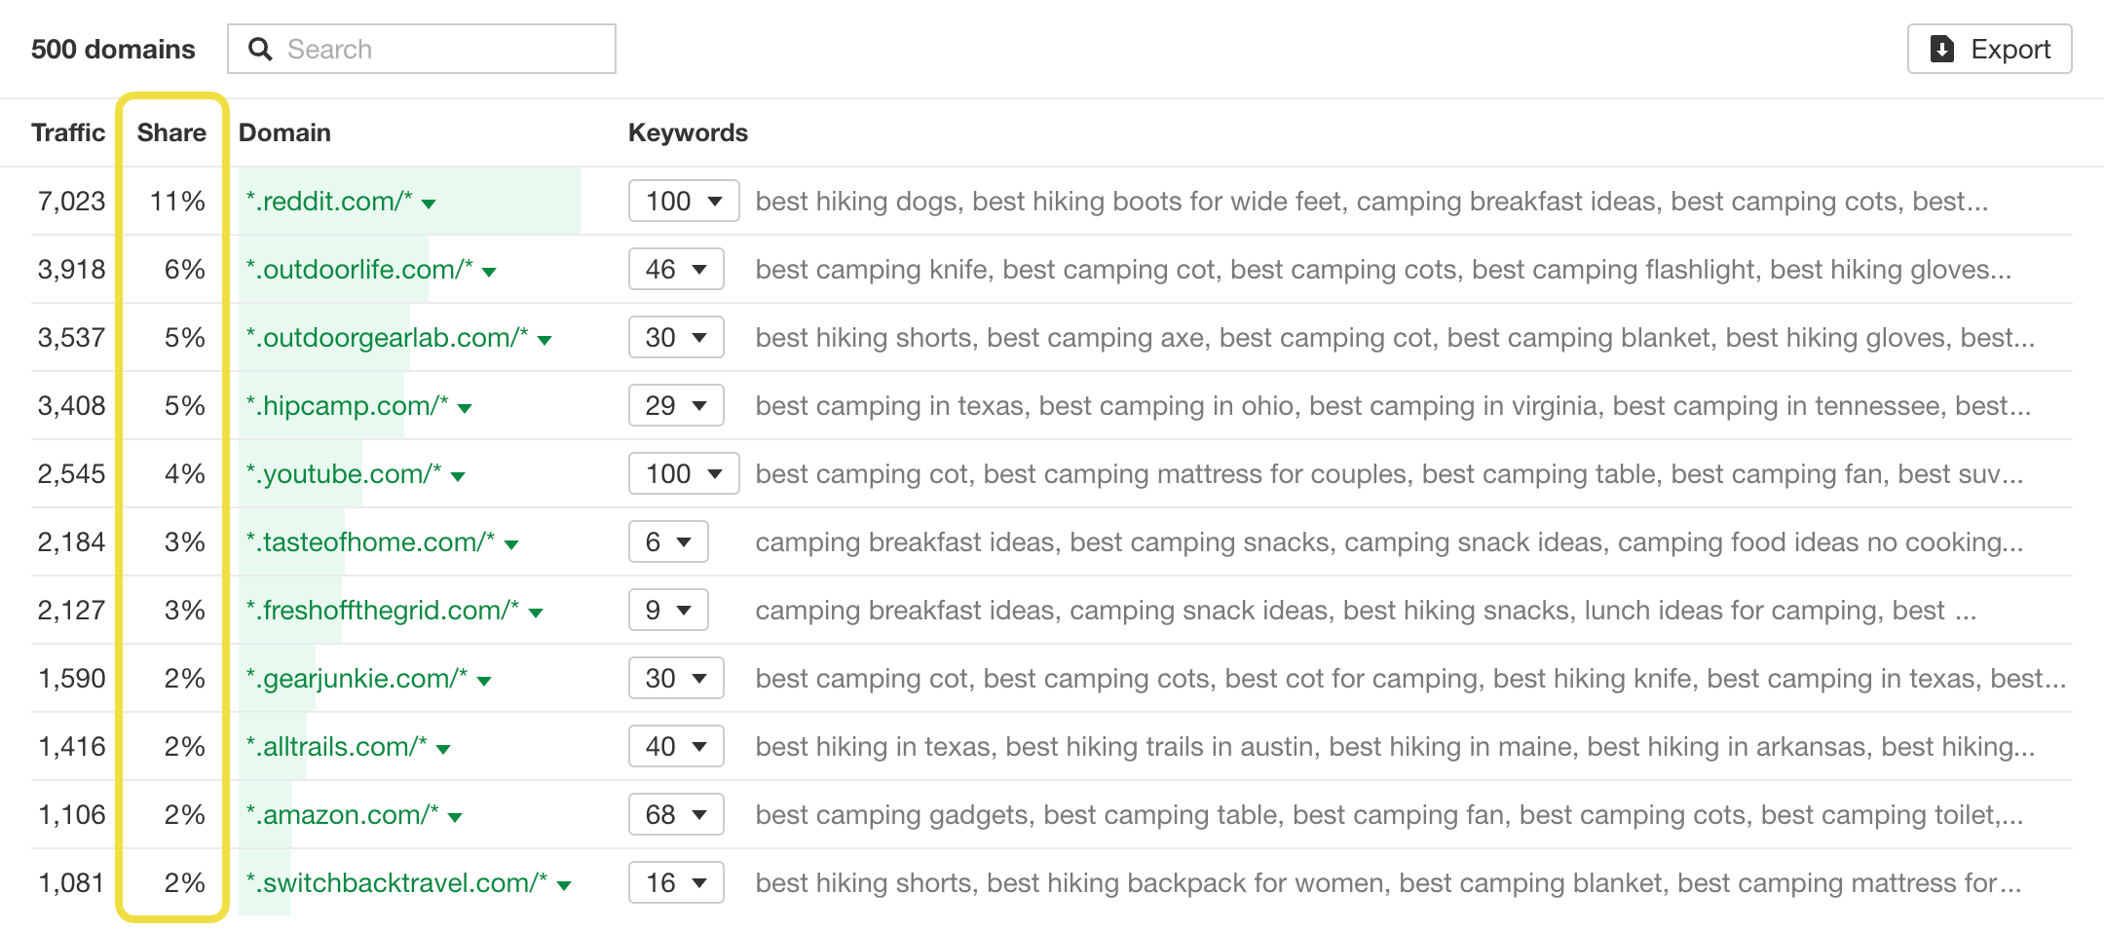Open the 30 keywords dropdown for outdoorgearlab.com
Image resolution: width=2104 pixels, height=931 pixels.
(676, 337)
